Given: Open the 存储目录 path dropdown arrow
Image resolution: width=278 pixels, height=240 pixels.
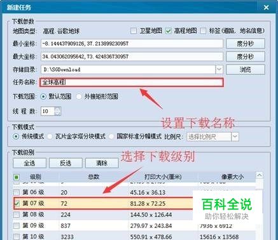Looking at the screenshot, I should coord(219,69).
